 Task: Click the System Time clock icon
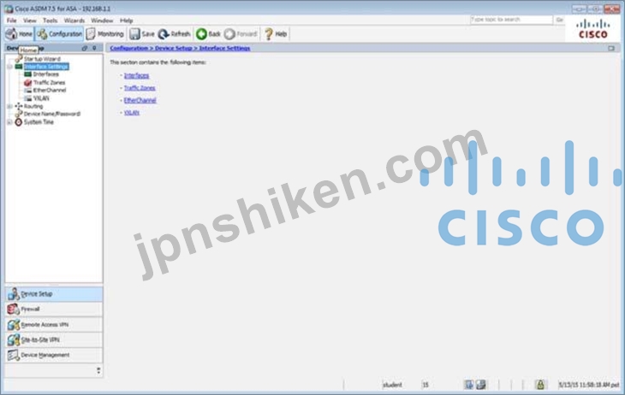point(18,122)
